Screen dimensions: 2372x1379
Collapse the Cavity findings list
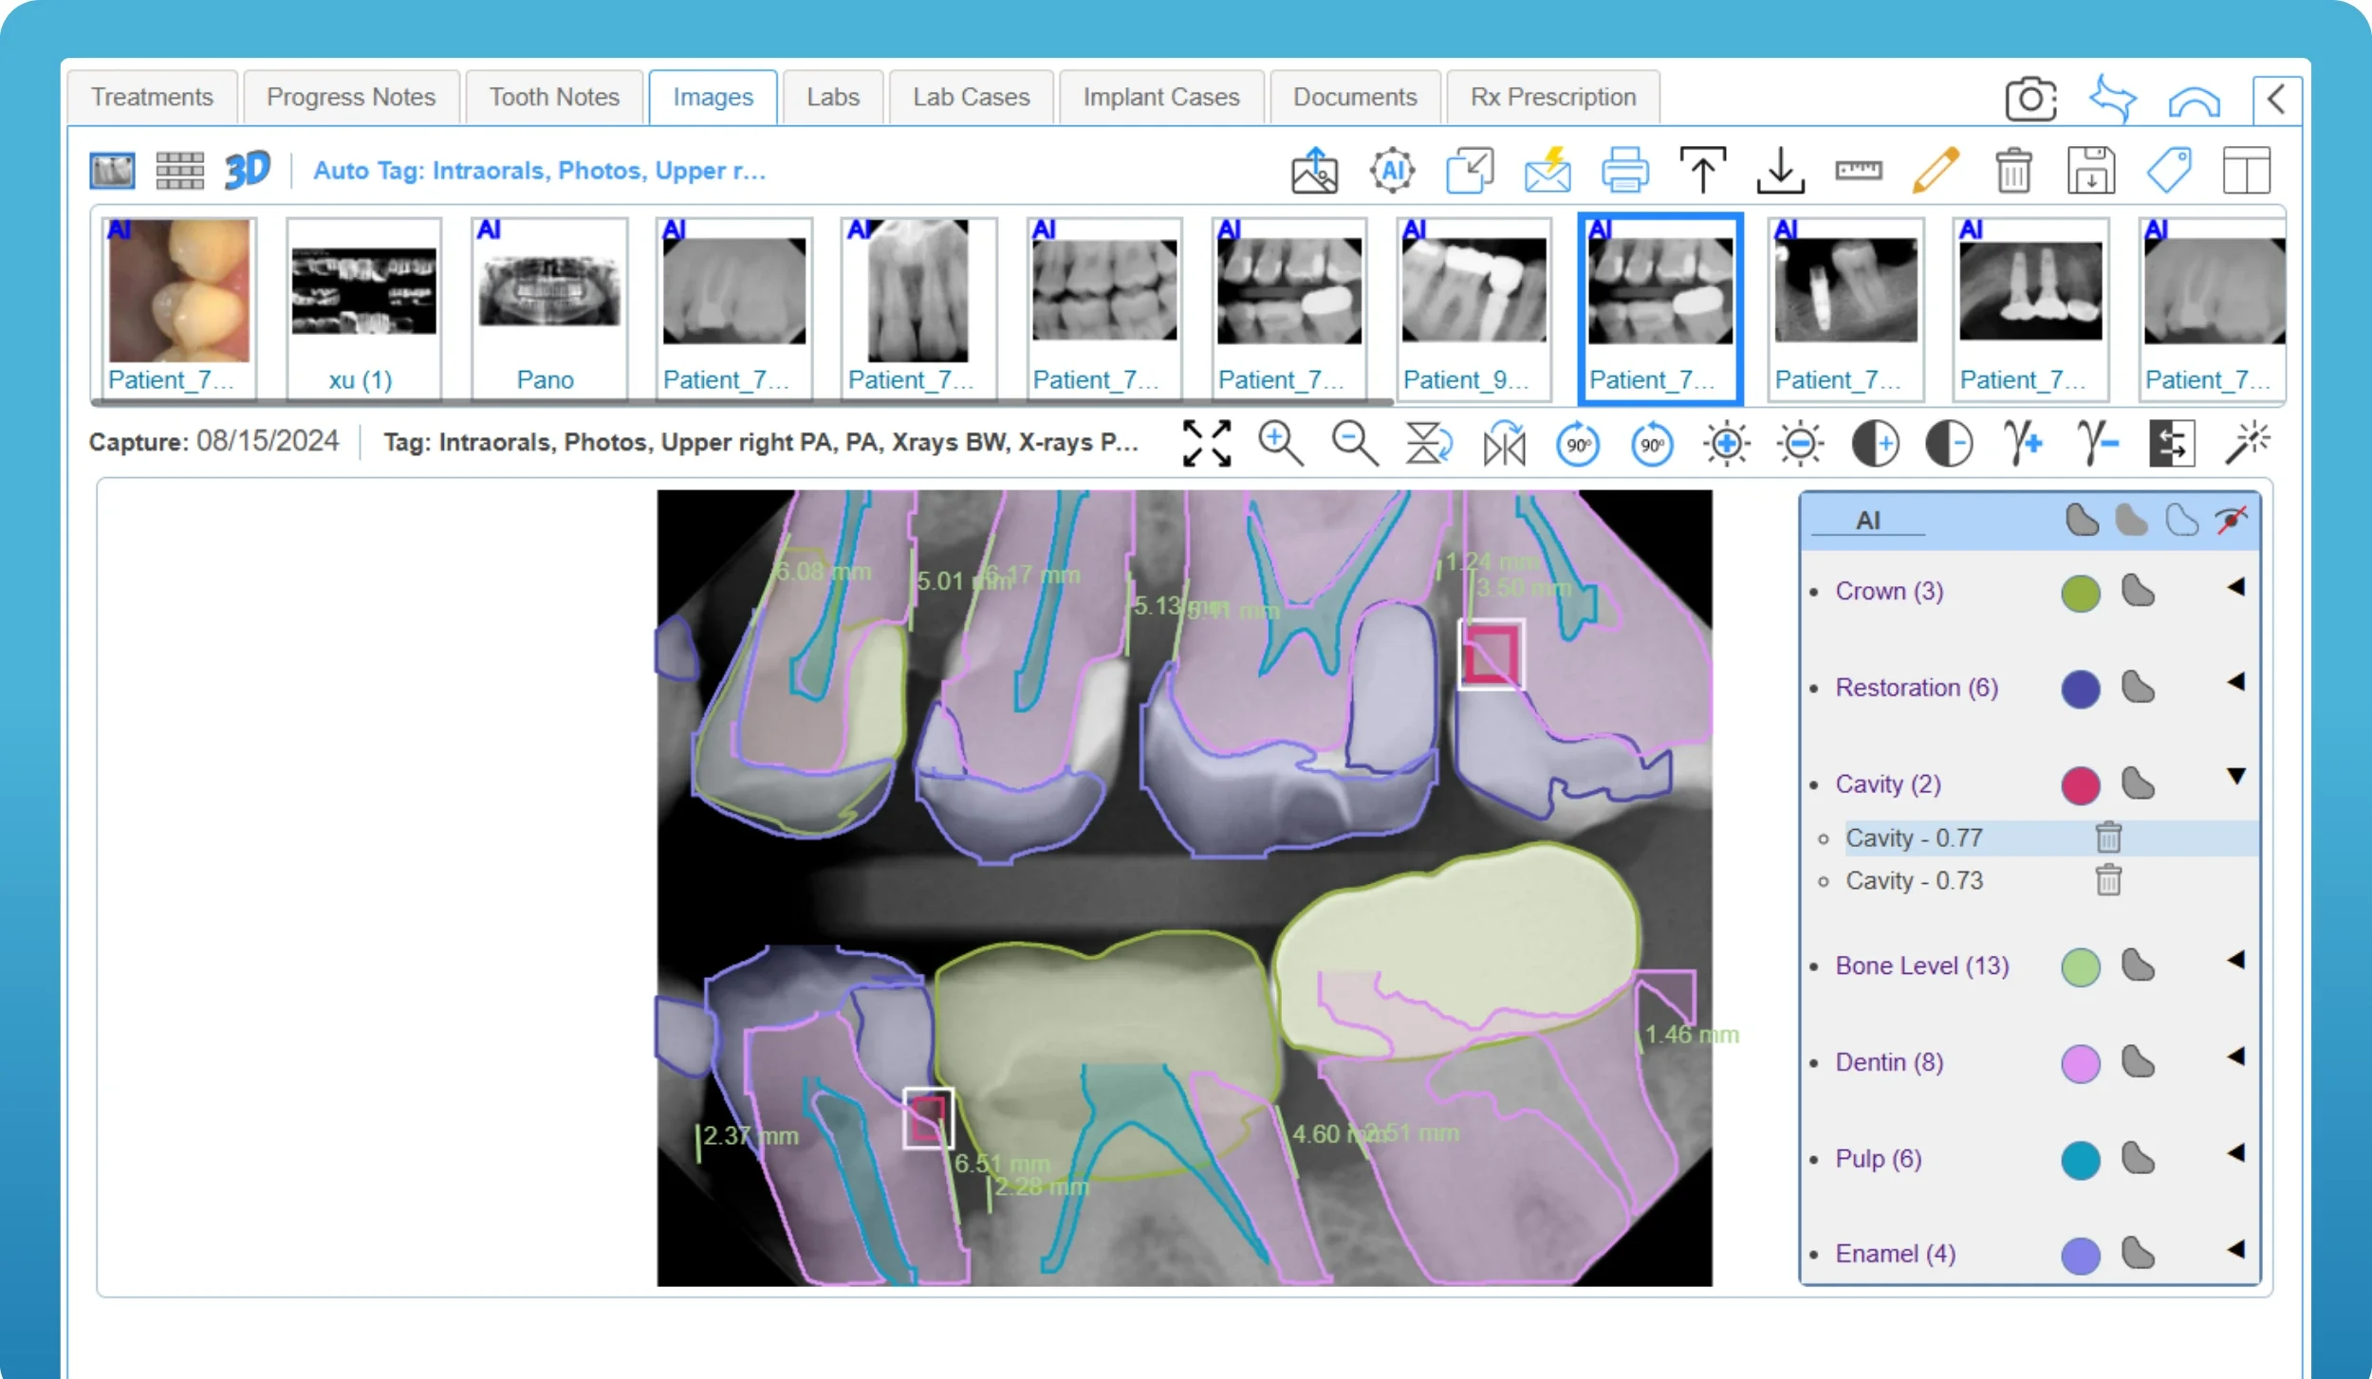[2236, 777]
